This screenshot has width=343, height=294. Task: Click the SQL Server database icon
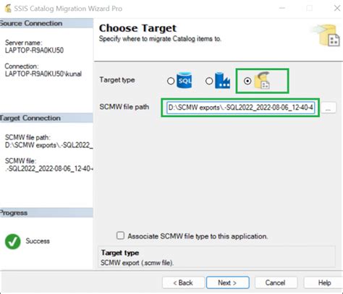(x=185, y=80)
